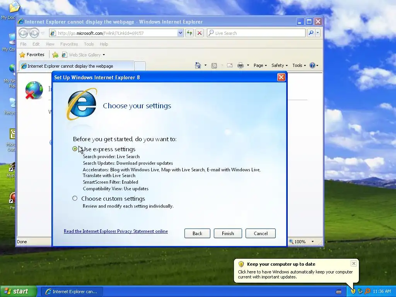Open the Home button dropdown arrow
The height and width of the screenshot is (297, 396).
pos(205,65)
